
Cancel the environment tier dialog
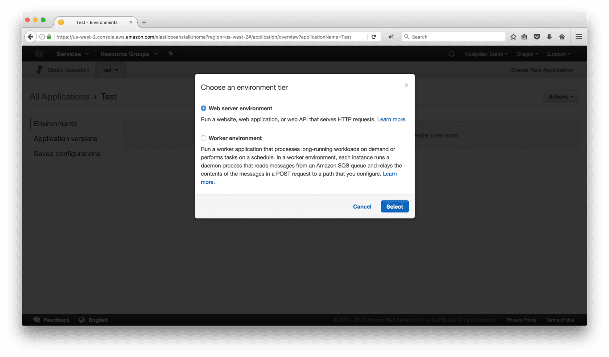[362, 207]
